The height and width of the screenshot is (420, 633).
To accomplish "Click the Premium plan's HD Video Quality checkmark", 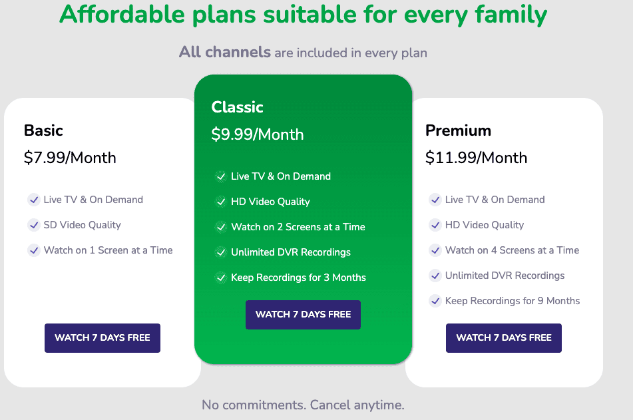I will pyautogui.click(x=435, y=225).
